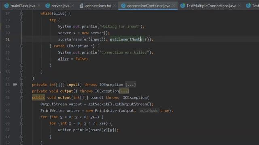Expand the {...} placeholder after input() throws IOException
Screen dimensions: 259x145
(x=130, y=85)
